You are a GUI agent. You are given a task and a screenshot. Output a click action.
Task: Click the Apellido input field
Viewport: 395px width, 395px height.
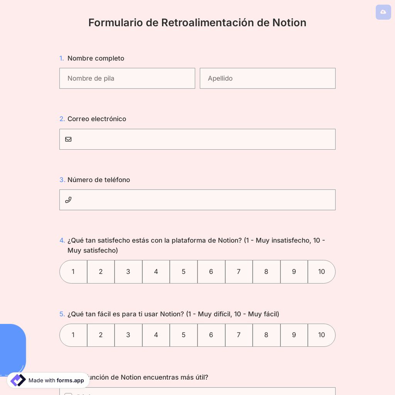tap(267, 78)
